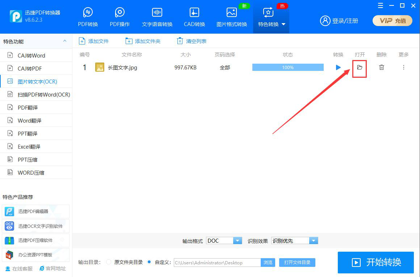Click the VIP 充值 button
420x277 pixels.
click(x=392, y=21)
